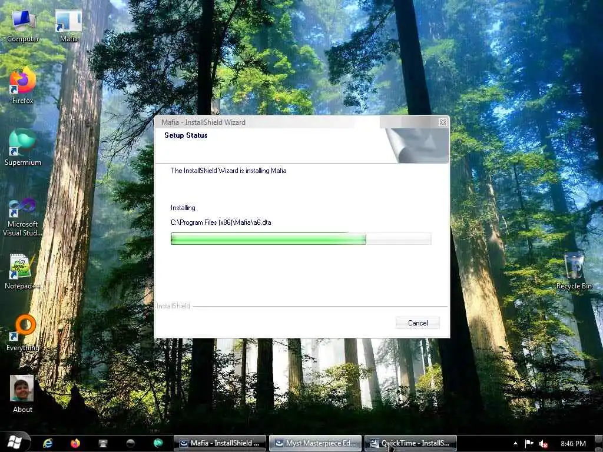Click the green installation progress bar
Screen dimensions: 603x452
301,239
